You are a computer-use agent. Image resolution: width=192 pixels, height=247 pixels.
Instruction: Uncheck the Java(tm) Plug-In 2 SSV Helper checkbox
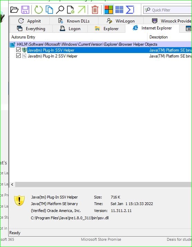pyautogui.click(x=19, y=56)
